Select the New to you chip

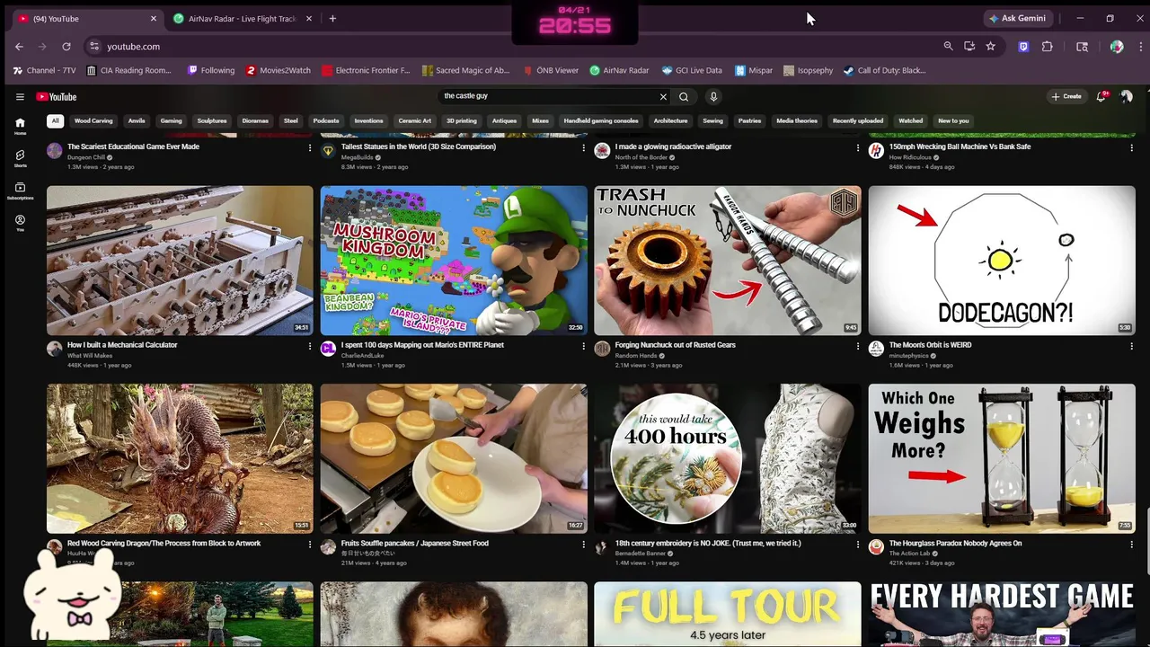click(953, 120)
